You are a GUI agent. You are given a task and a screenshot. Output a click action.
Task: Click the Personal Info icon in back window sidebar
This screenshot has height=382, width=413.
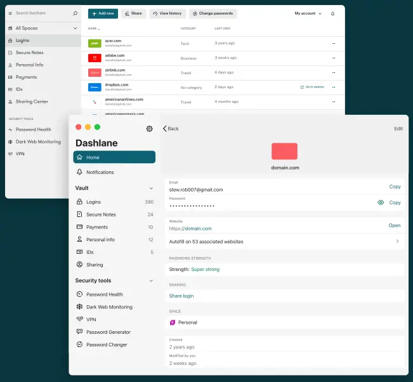pos(10,65)
